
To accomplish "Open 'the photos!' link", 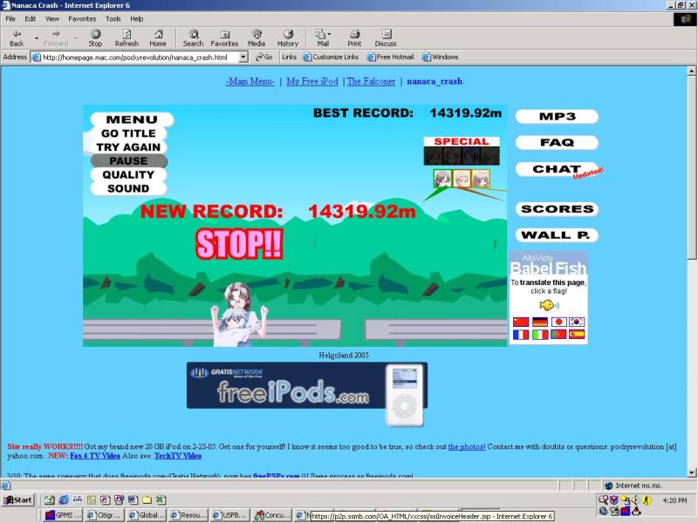I will (467, 446).
